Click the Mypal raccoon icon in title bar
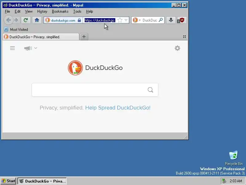The width and height of the screenshot is (246, 185). point(6,5)
